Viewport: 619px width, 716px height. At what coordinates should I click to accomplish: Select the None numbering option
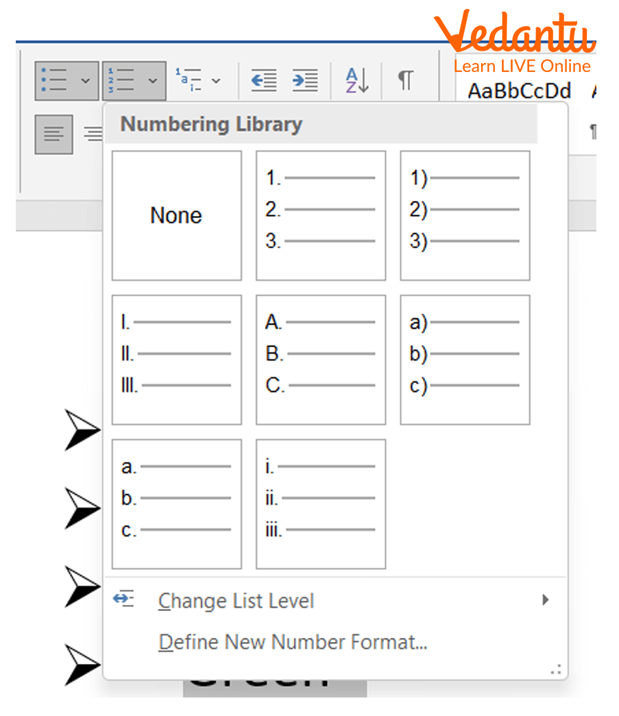pyautogui.click(x=177, y=215)
